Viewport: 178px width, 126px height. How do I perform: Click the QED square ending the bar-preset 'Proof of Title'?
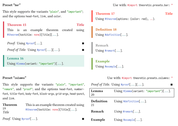tap(83, 50)
